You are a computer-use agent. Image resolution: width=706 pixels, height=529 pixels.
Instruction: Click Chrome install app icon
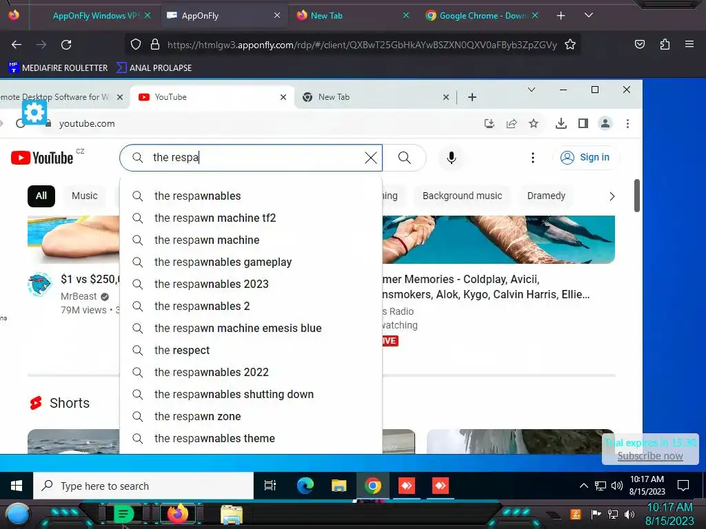489,123
